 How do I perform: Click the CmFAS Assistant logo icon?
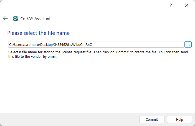[x=16, y=19]
